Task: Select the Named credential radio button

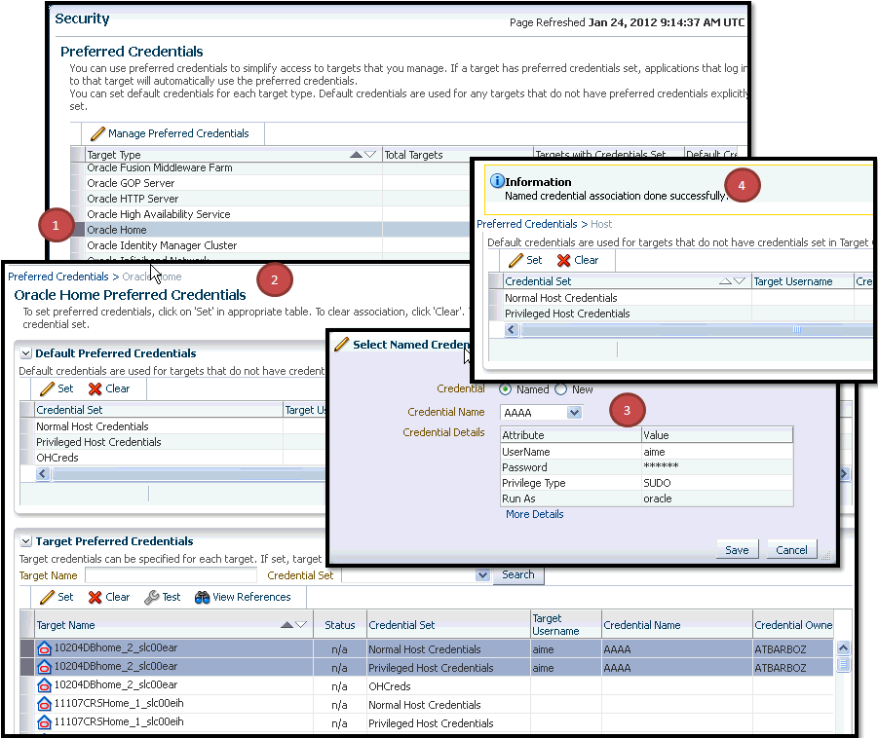Action: pyautogui.click(x=505, y=389)
